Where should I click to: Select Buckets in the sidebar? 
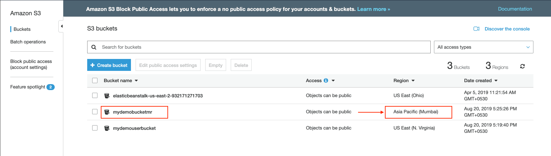pos(22,29)
